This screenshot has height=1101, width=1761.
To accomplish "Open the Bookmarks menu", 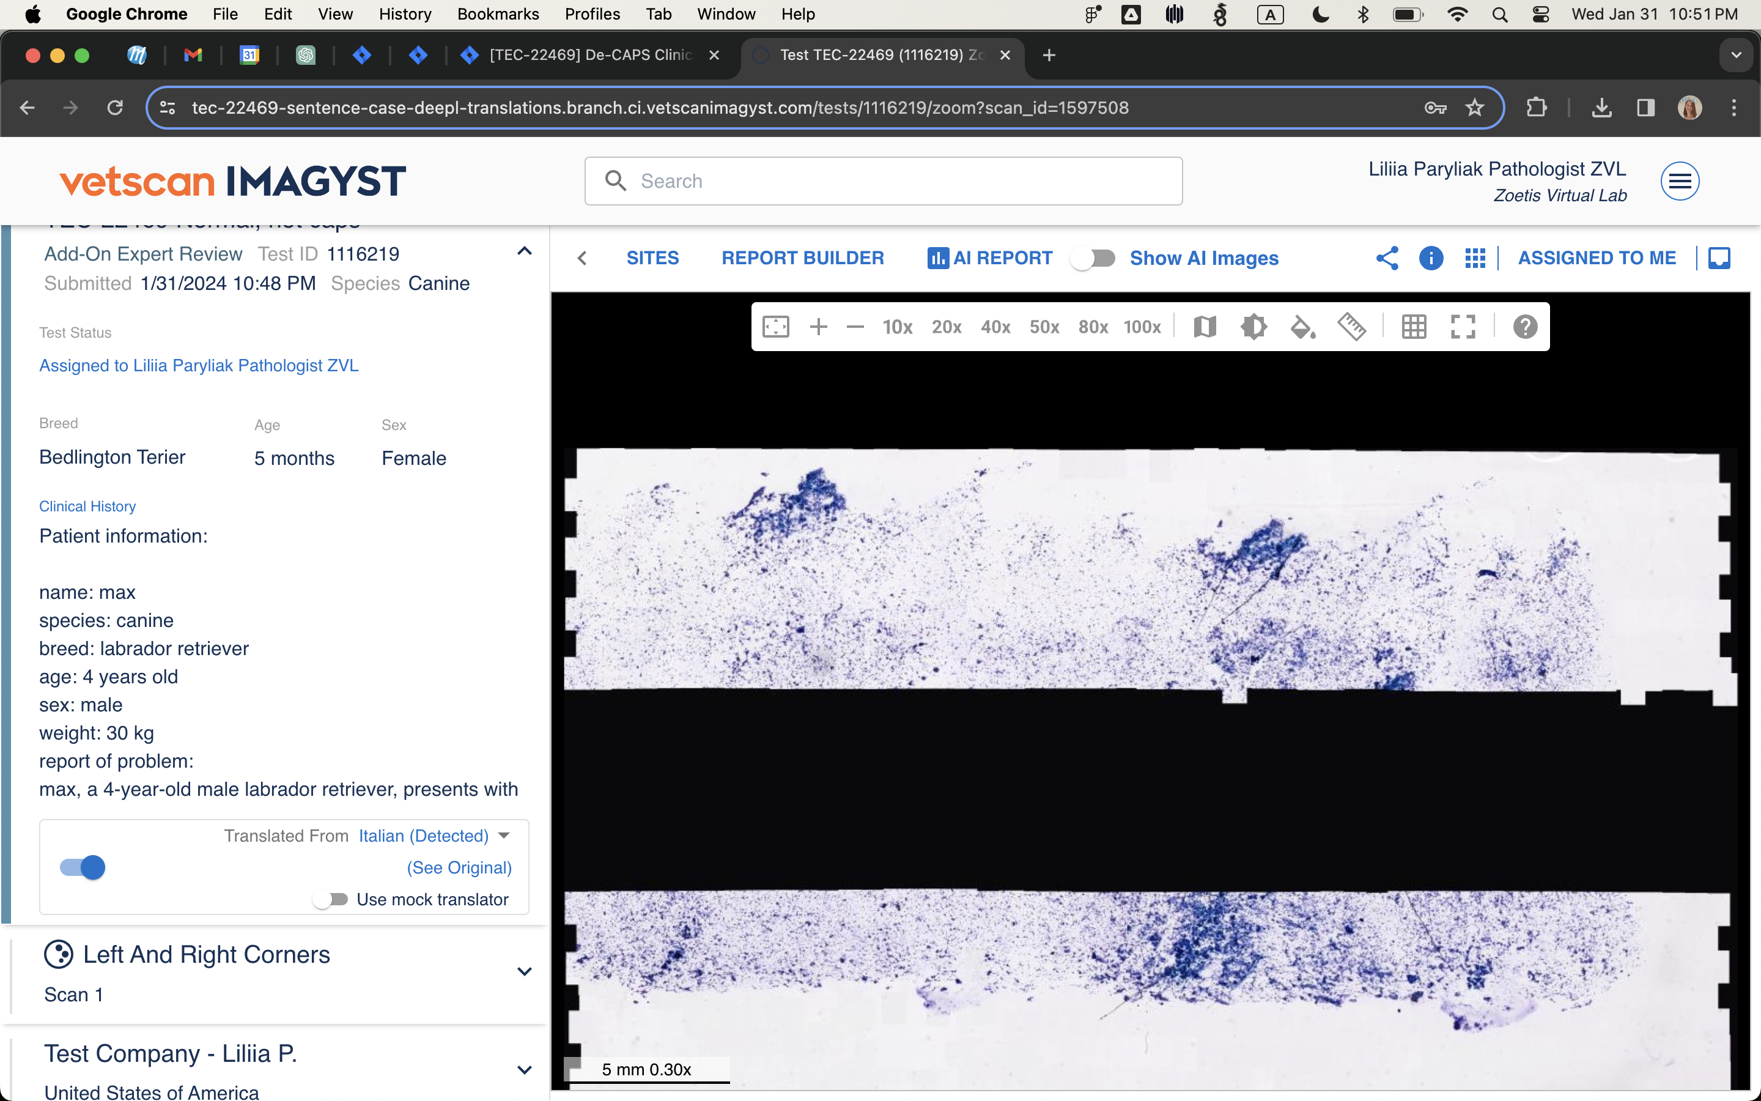I will pos(498,14).
